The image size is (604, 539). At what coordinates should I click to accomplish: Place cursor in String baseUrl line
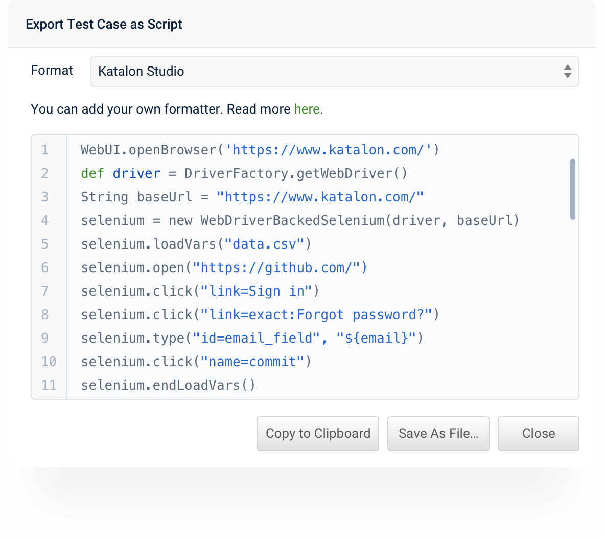(252, 197)
